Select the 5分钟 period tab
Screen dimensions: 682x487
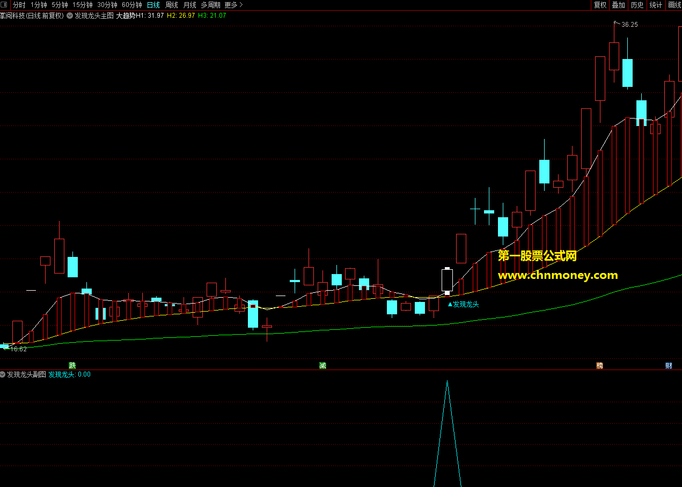point(60,5)
